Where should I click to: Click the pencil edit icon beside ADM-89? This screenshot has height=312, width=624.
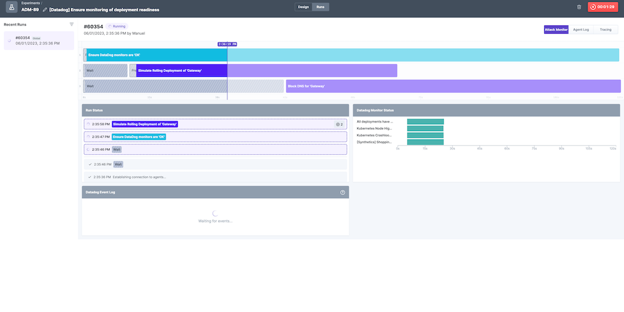coord(44,10)
